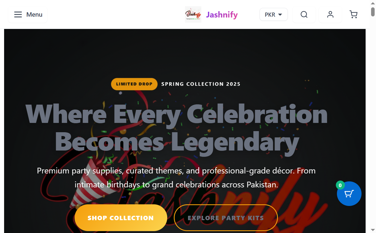376x233 pixels.
Task: Click the party popper hero graphic
Action: click(87, 180)
